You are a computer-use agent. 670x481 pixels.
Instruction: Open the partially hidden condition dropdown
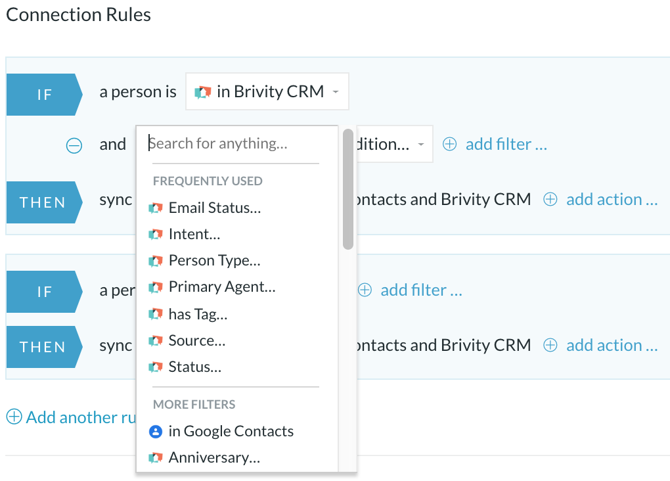point(393,144)
